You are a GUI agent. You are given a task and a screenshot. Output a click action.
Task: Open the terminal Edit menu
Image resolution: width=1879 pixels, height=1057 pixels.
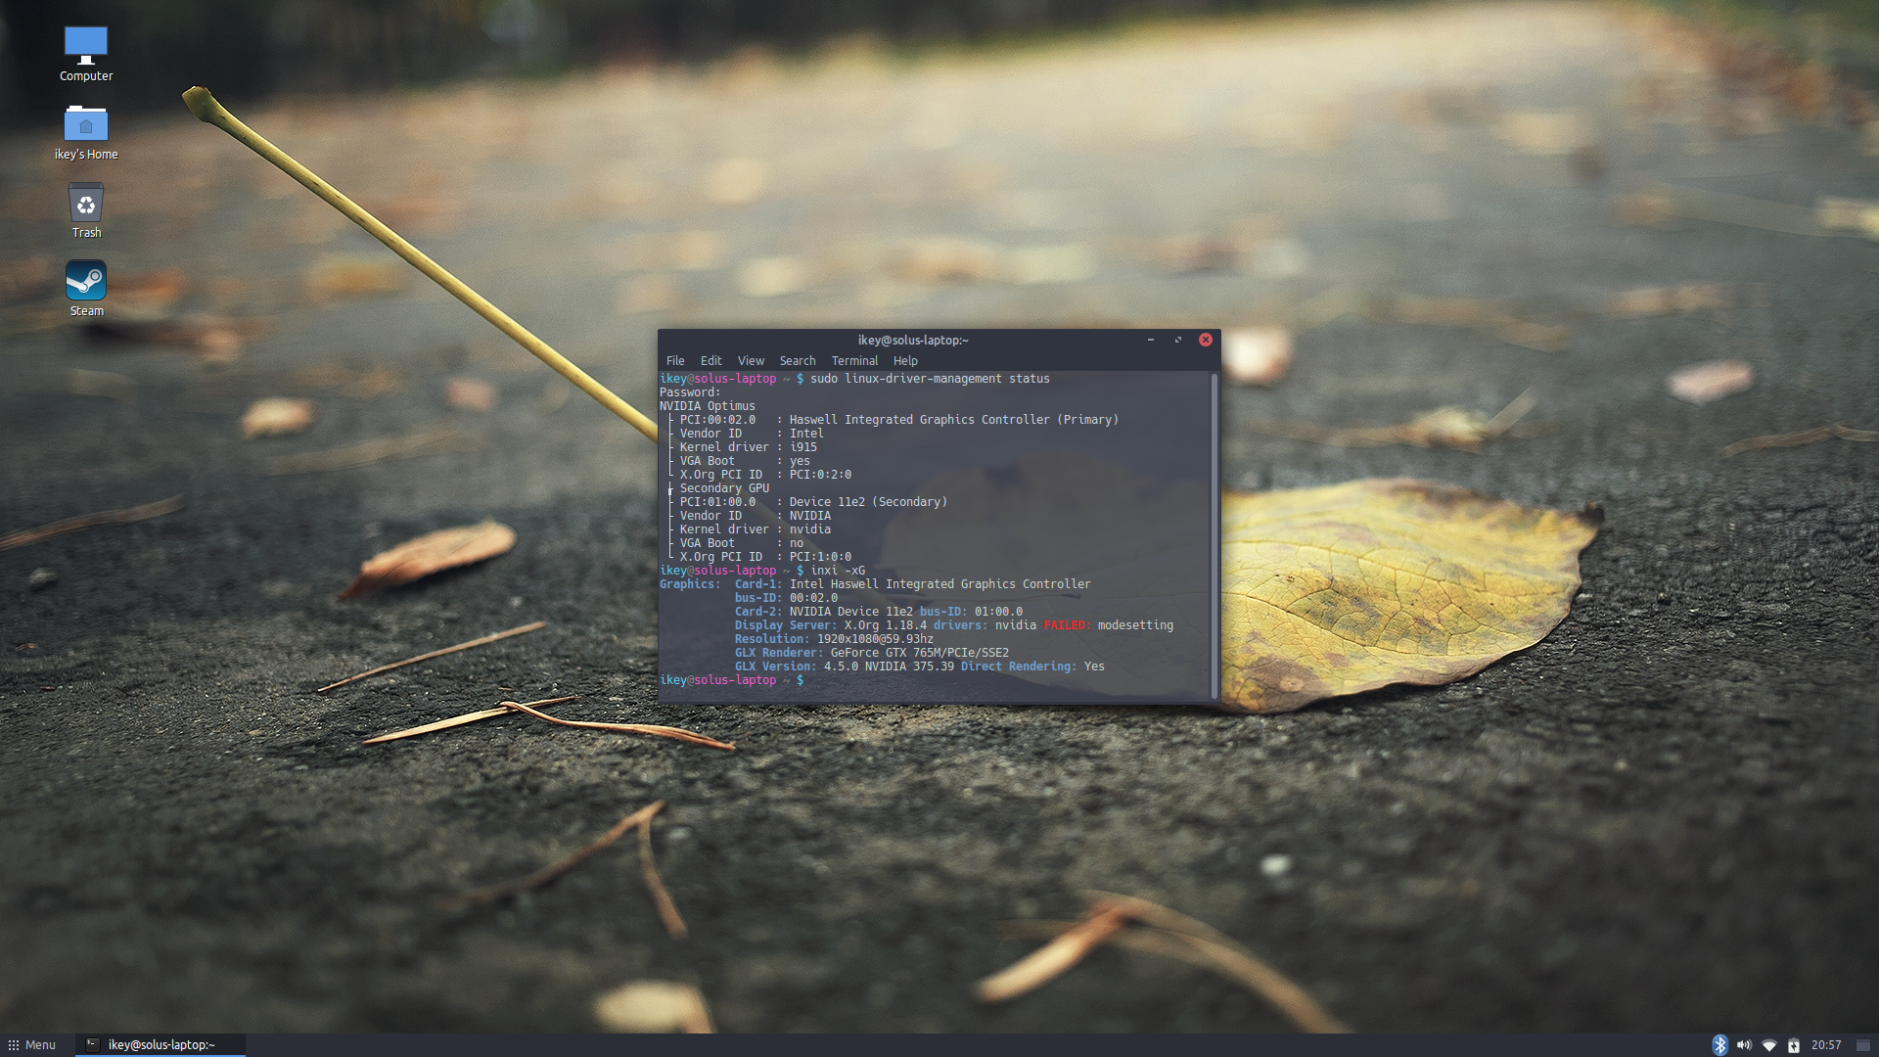pyautogui.click(x=711, y=361)
